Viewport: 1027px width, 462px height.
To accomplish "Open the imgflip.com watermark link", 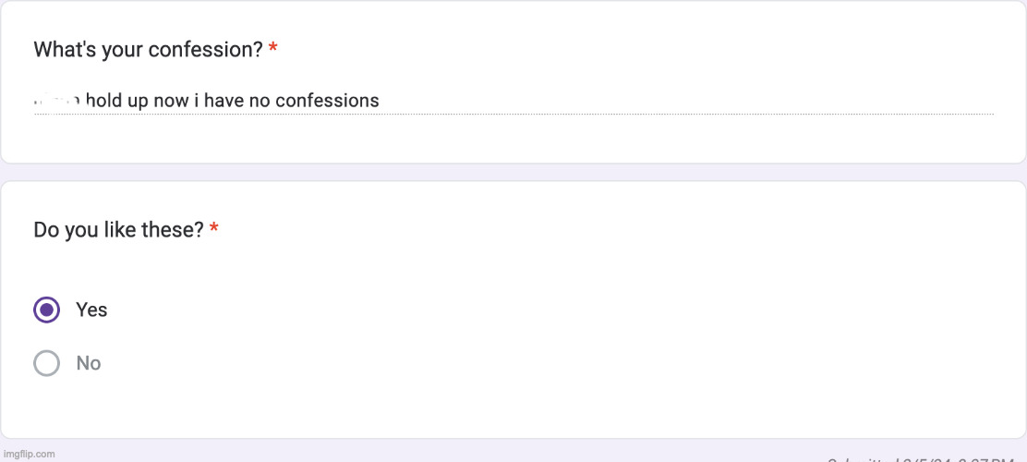I will (x=28, y=454).
